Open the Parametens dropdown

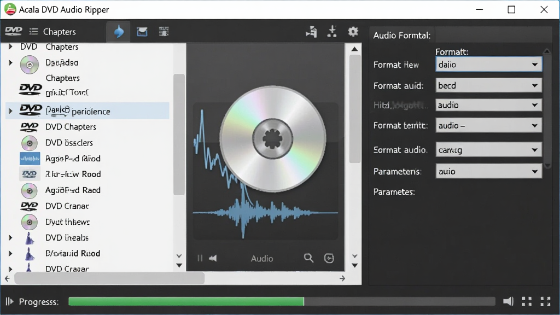point(488,171)
